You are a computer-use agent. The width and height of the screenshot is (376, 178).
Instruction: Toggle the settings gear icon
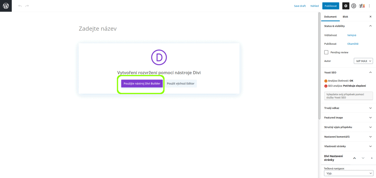346,6
